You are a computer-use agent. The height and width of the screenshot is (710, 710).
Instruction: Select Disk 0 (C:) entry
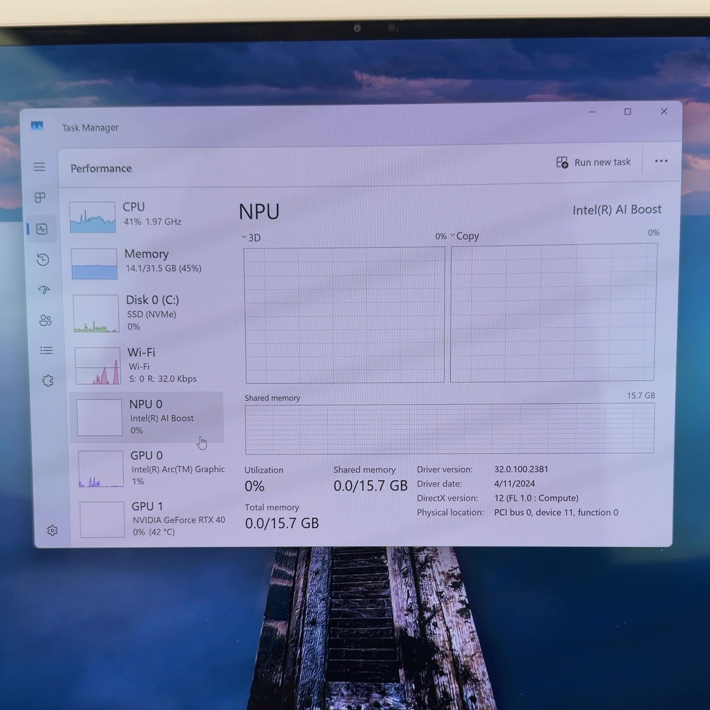point(146,313)
